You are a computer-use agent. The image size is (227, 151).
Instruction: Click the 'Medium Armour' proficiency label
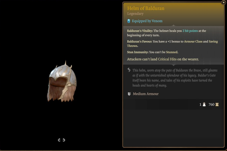[x=146, y=94]
